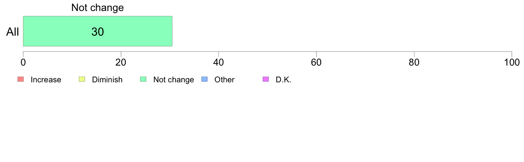Click the green Not change bar
Screen dimensions: 524x162
click(x=97, y=31)
